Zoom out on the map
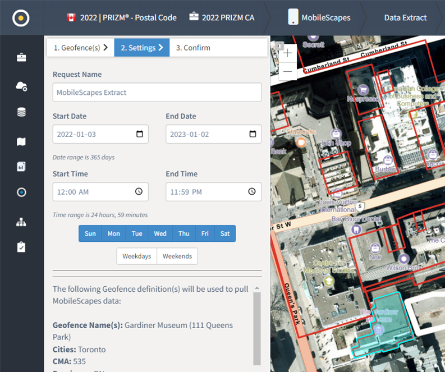Image resolution: width=445 pixels, height=372 pixels. (287, 71)
